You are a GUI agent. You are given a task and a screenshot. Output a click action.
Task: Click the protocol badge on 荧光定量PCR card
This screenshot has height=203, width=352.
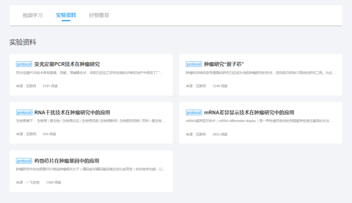(x=24, y=64)
